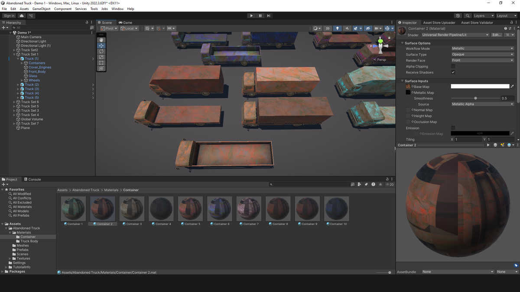520x292 pixels.
Task: Open the cloud services icon
Action: coord(22,16)
